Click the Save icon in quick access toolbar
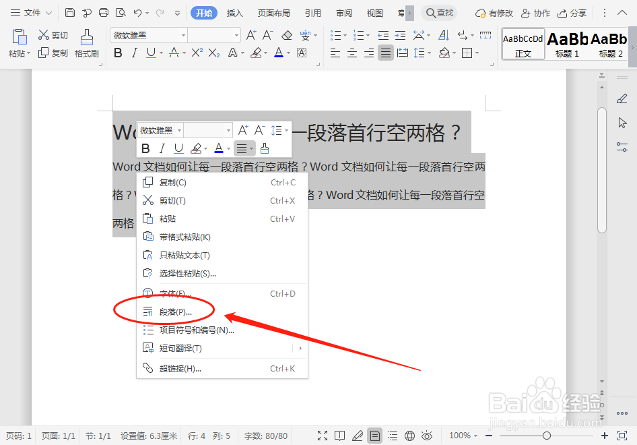The image size is (637, 445). (70, 13)
